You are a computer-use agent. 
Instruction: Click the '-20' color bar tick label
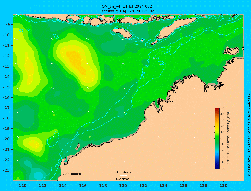click(223, 150)
